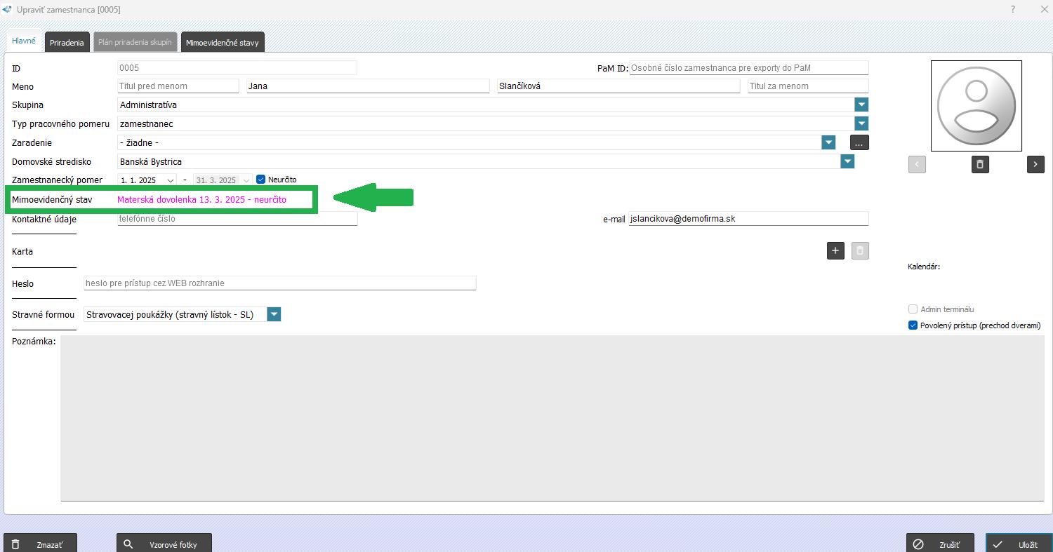Viewport: 1053px width, 552px height.
Task: Click the telefónne číslo field
Action: tap(237, 219)
